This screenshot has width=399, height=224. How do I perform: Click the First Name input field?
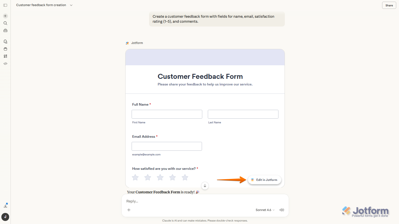click(167, 114)
